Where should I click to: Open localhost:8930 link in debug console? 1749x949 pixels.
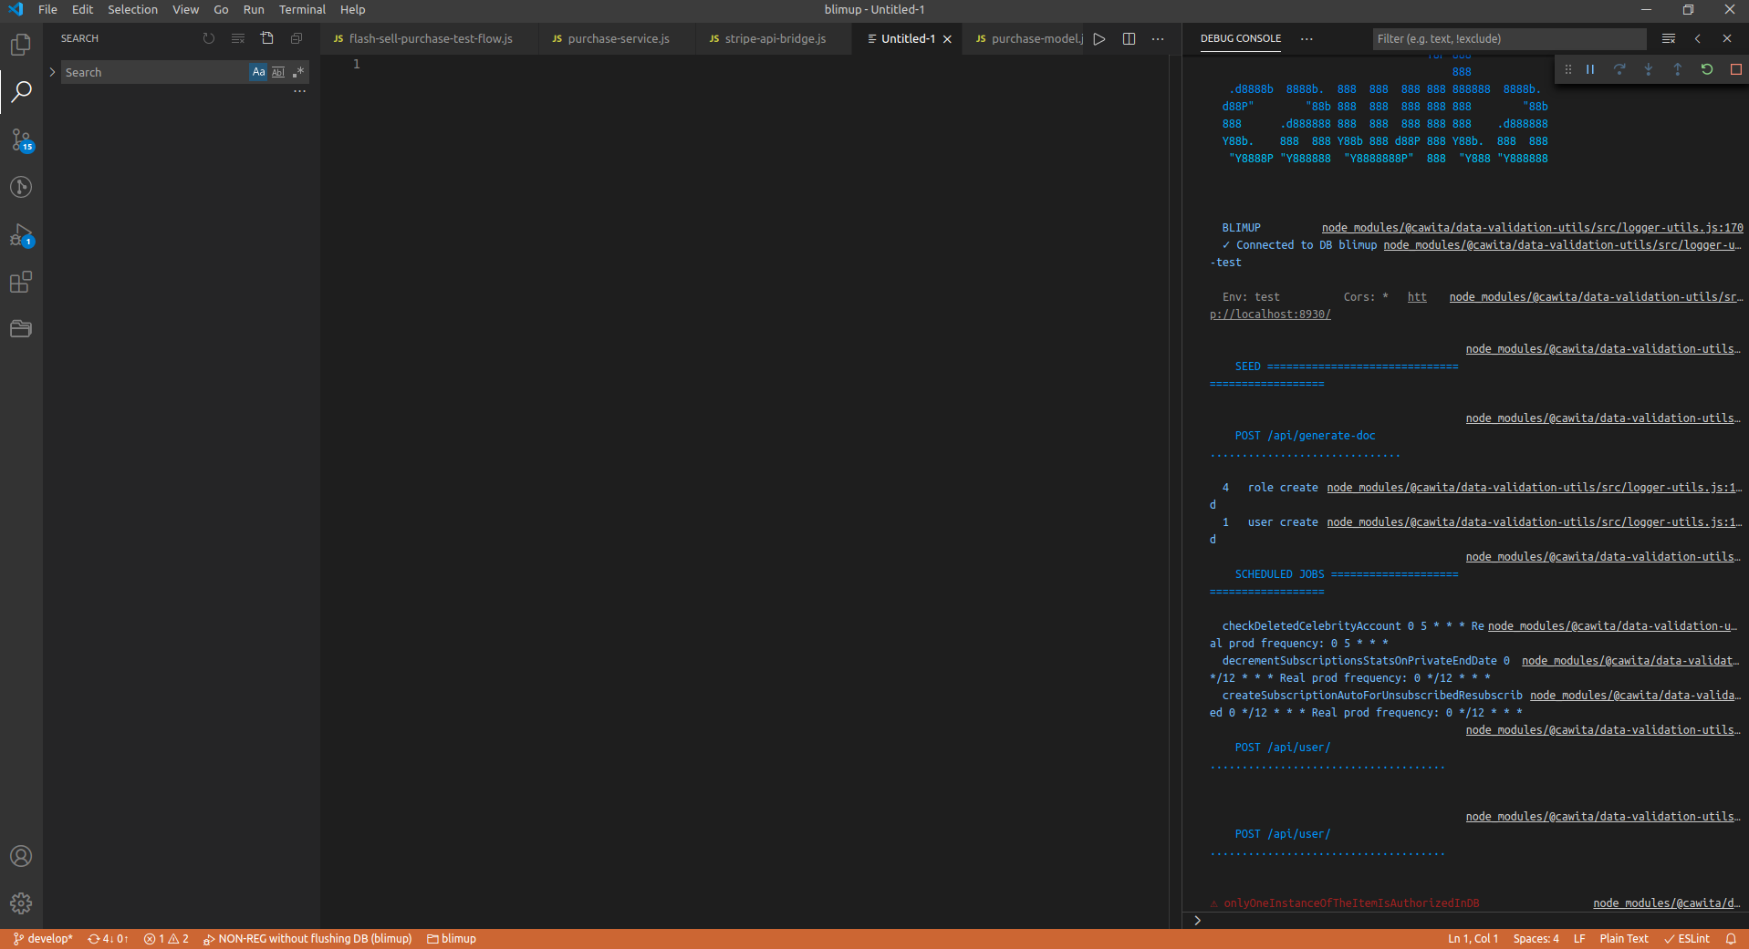click(x=1270, y=314)
